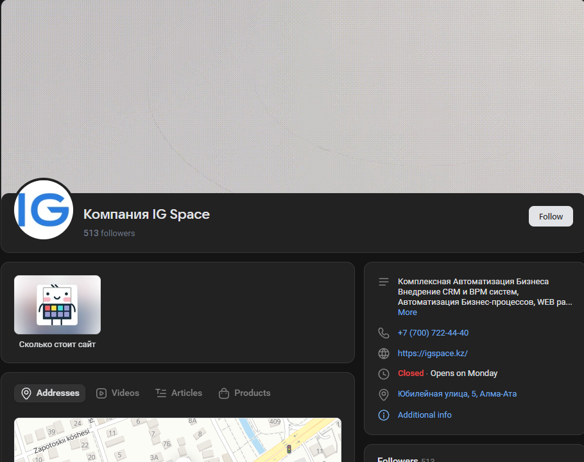Expand description with the More link
The image size is (584, 462).
coord(407,312)
